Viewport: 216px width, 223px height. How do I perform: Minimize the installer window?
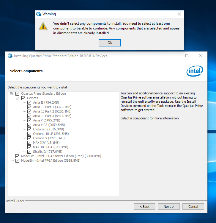(x=174, y=56)
